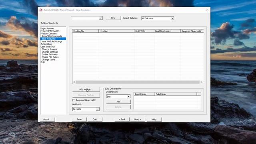Go back with the Back button

tap(122, 120)
